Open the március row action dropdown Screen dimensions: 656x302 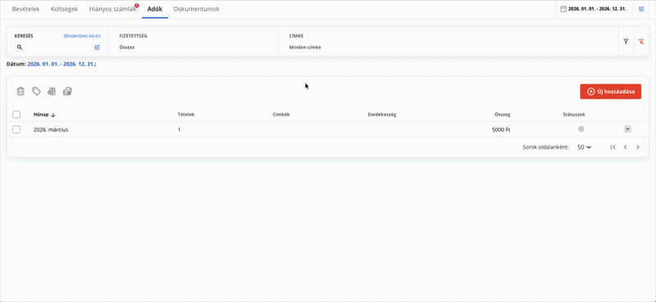coord(627,129)
